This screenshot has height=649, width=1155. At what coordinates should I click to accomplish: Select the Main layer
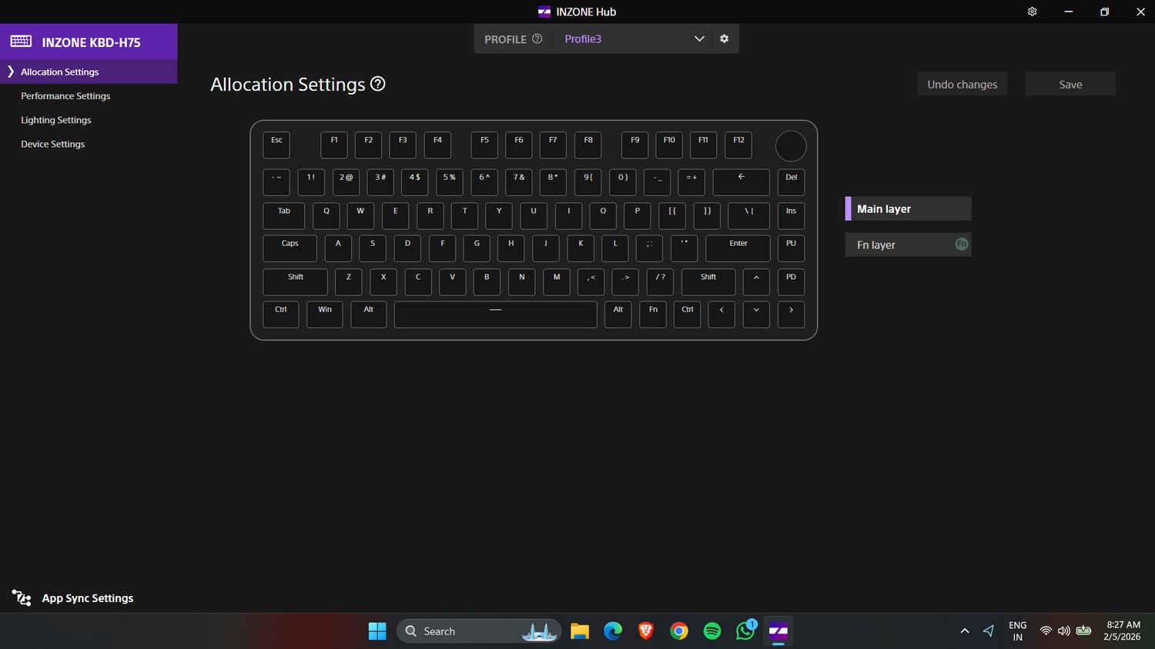tap(907, 208)
